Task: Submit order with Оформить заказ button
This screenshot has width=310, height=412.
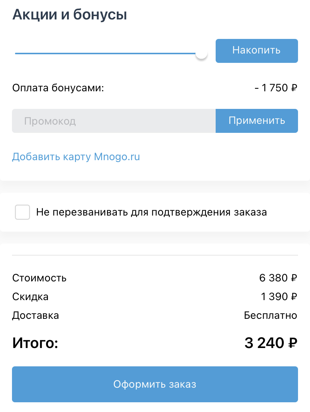Action: coord(155,384)
